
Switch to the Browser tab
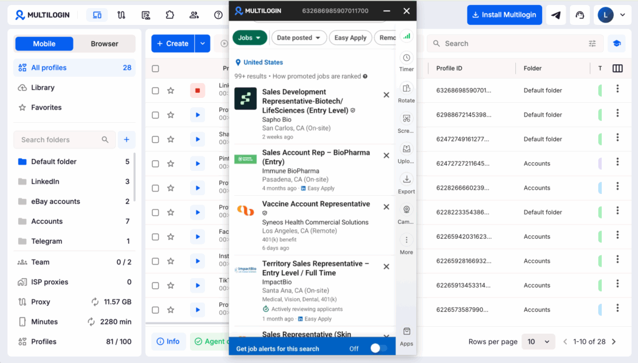tap(105, 44)
